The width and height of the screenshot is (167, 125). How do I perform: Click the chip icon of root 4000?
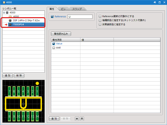(x=7, y=13)
